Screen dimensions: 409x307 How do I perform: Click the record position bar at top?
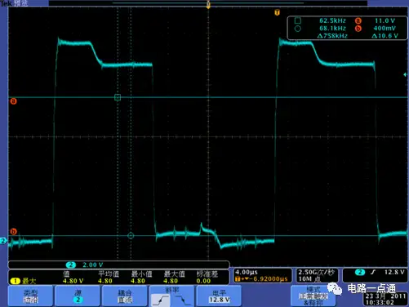point(208,3)
